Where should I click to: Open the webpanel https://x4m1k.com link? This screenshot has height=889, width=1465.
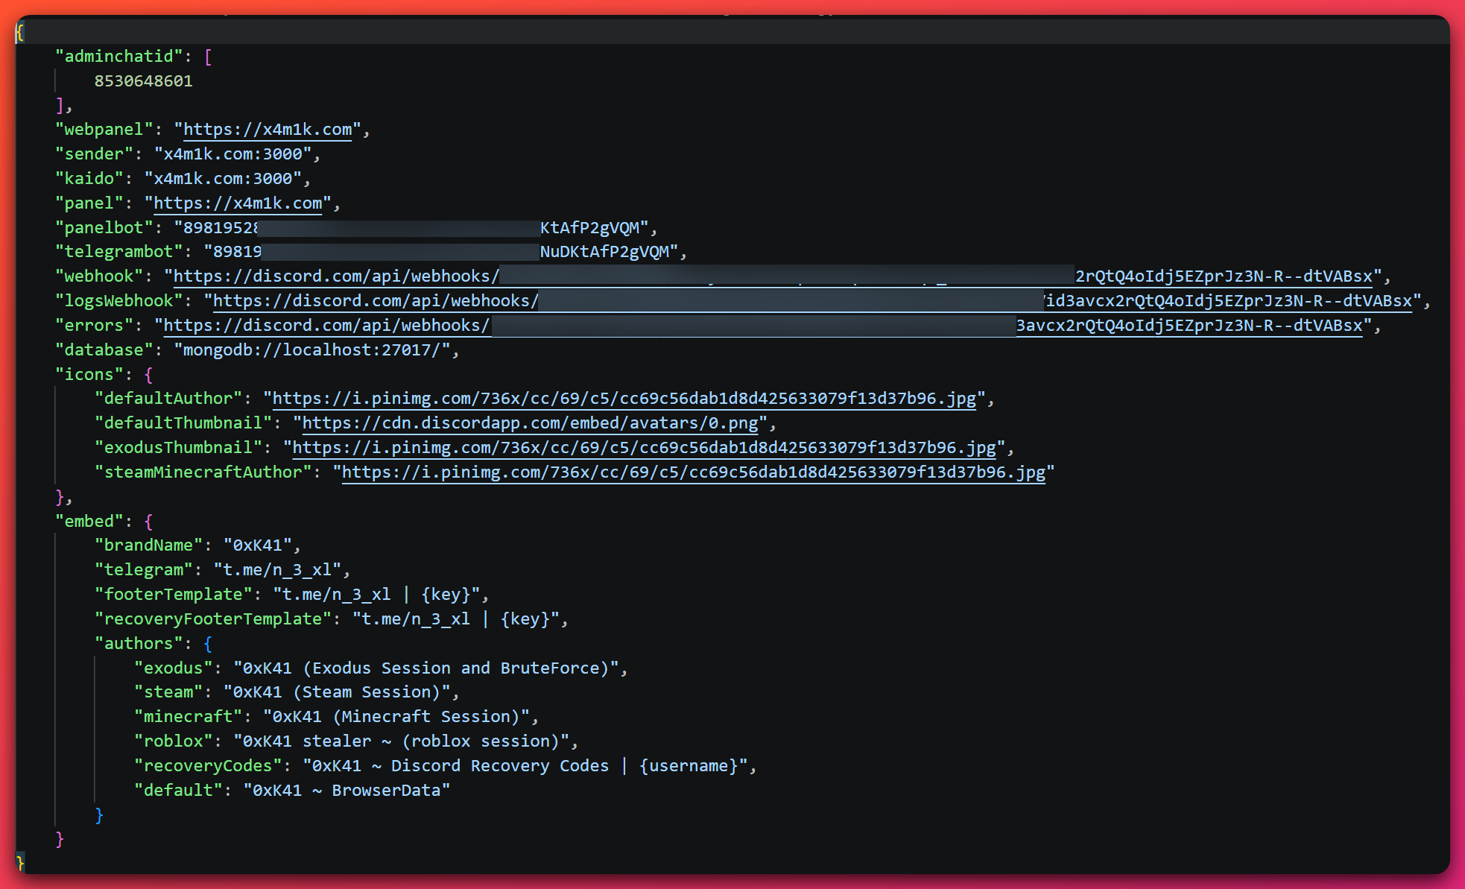(268, 130)
